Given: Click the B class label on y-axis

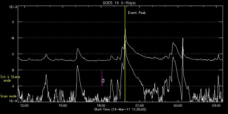Looking at the screenshot, I should [x=13, y=70].
